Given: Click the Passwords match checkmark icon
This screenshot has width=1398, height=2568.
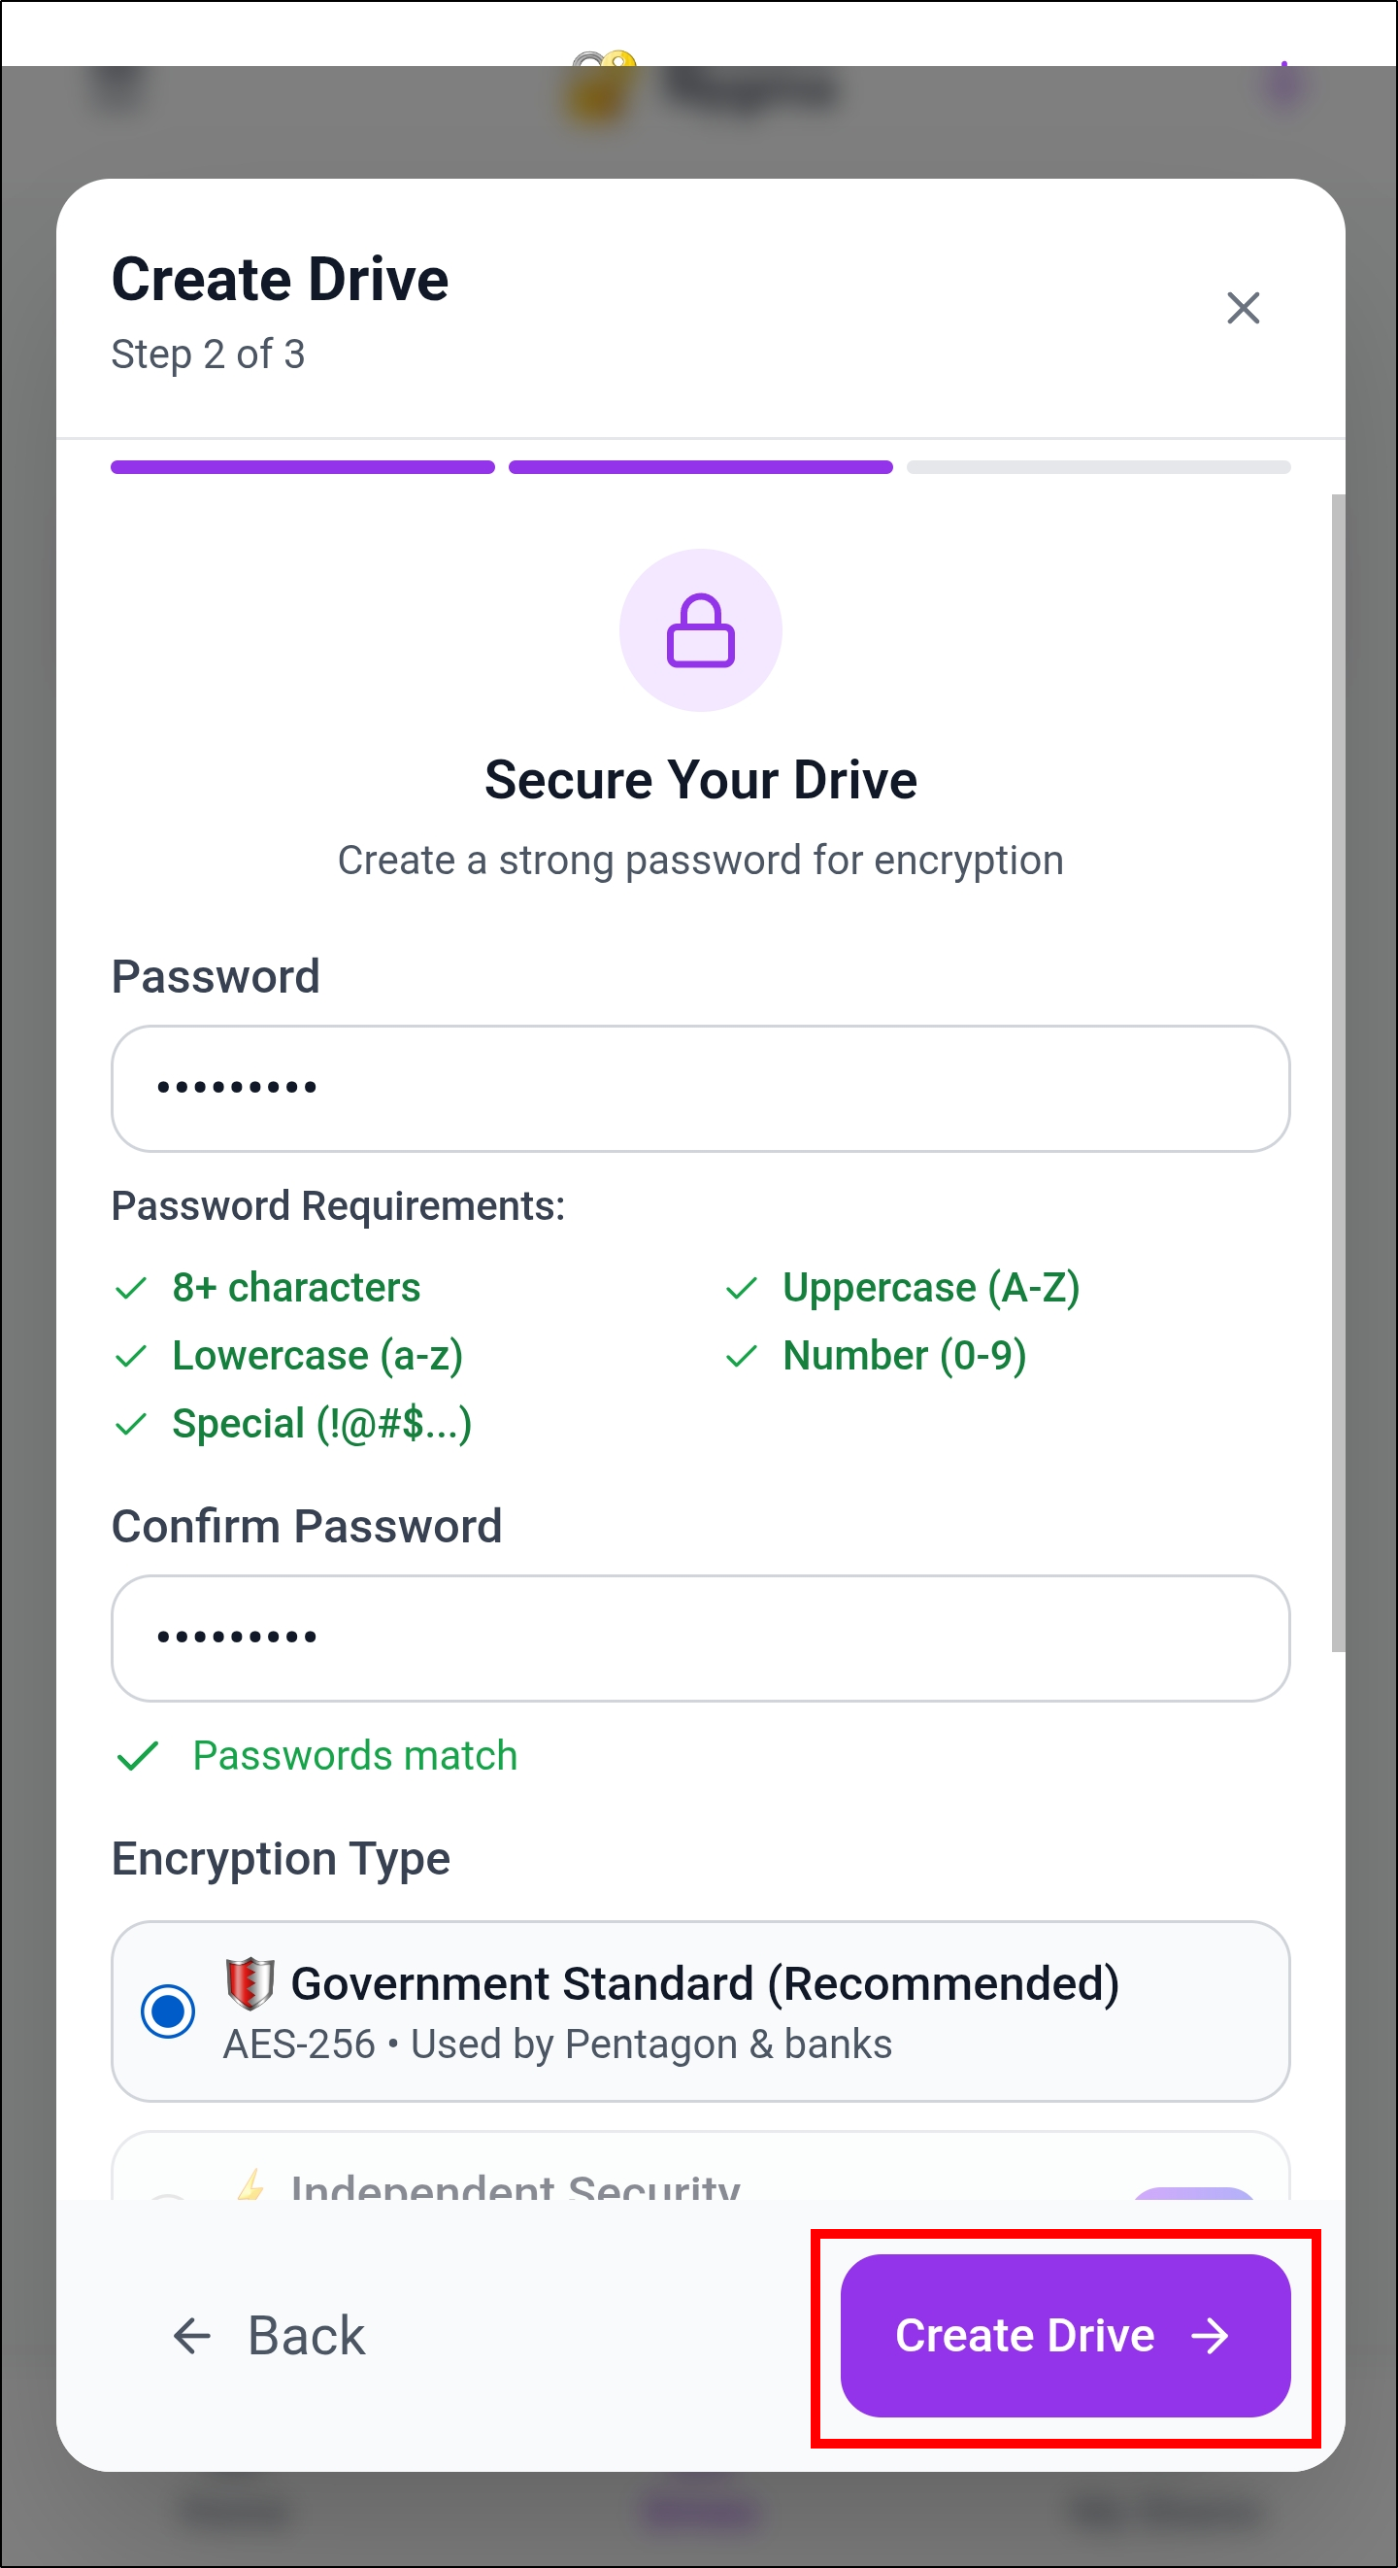Looking at the screenshot, I should click(139, 1755).
